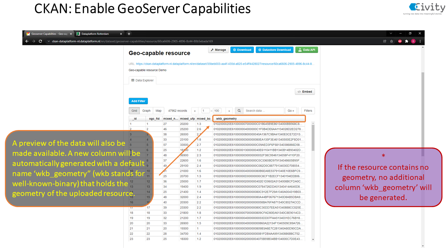The width and height of the screenshot is (447, 251).
Task: Select the Geoserver Capabilities browser tab
Action: pyautogui.click(x=49, y=34)
